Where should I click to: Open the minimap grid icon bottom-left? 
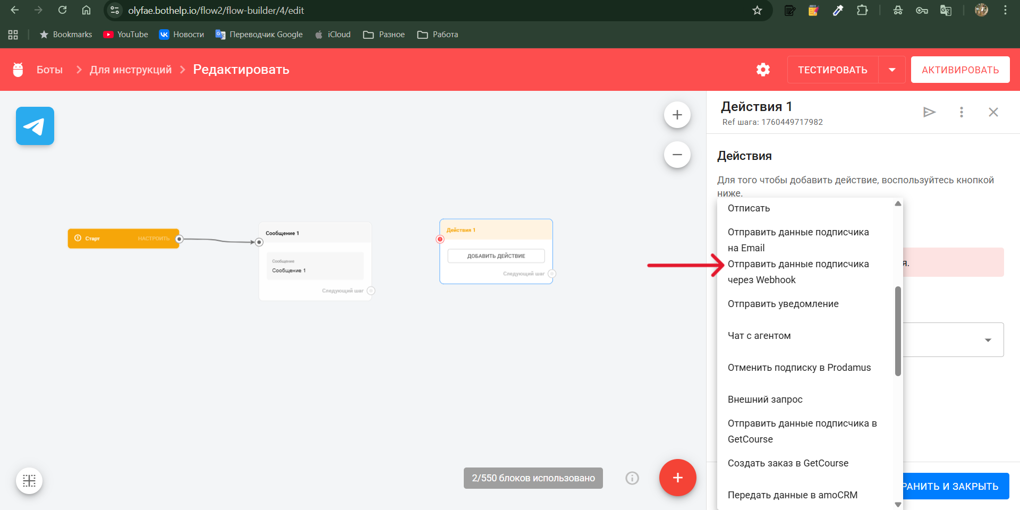click(29, 480)
